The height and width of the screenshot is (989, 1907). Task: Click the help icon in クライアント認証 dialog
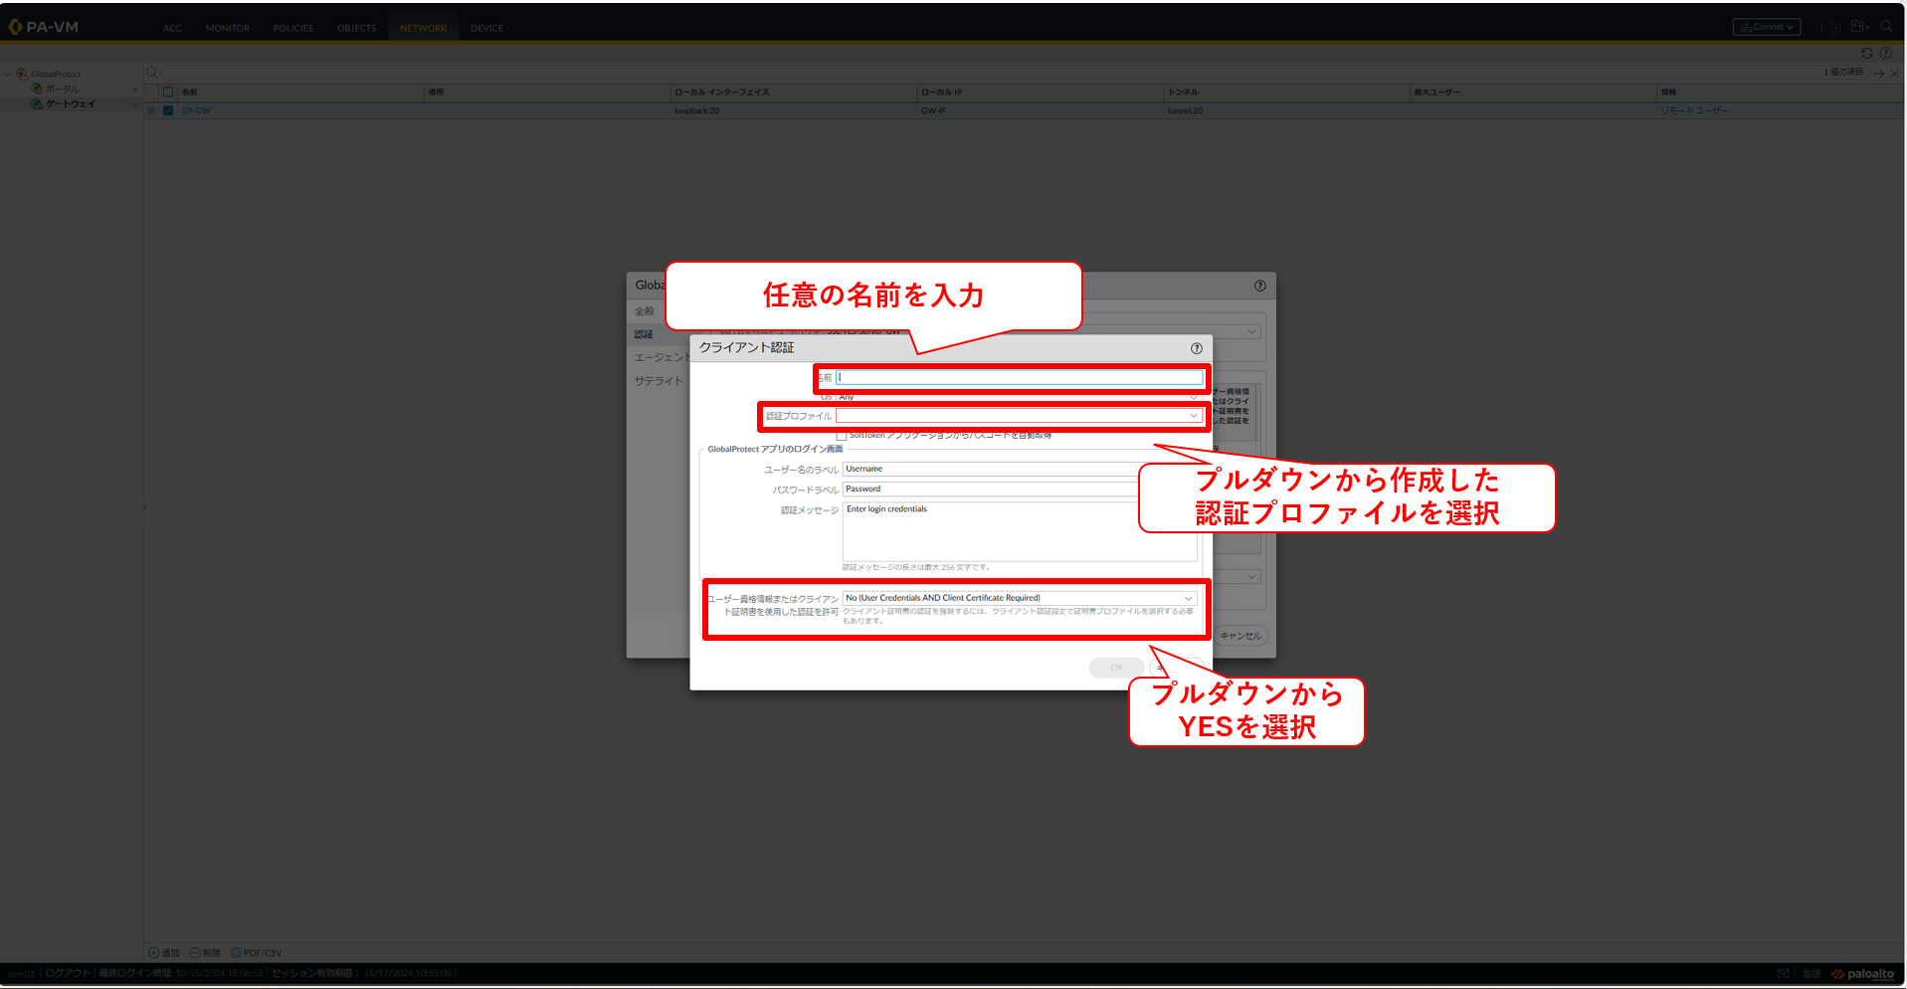1196,348
